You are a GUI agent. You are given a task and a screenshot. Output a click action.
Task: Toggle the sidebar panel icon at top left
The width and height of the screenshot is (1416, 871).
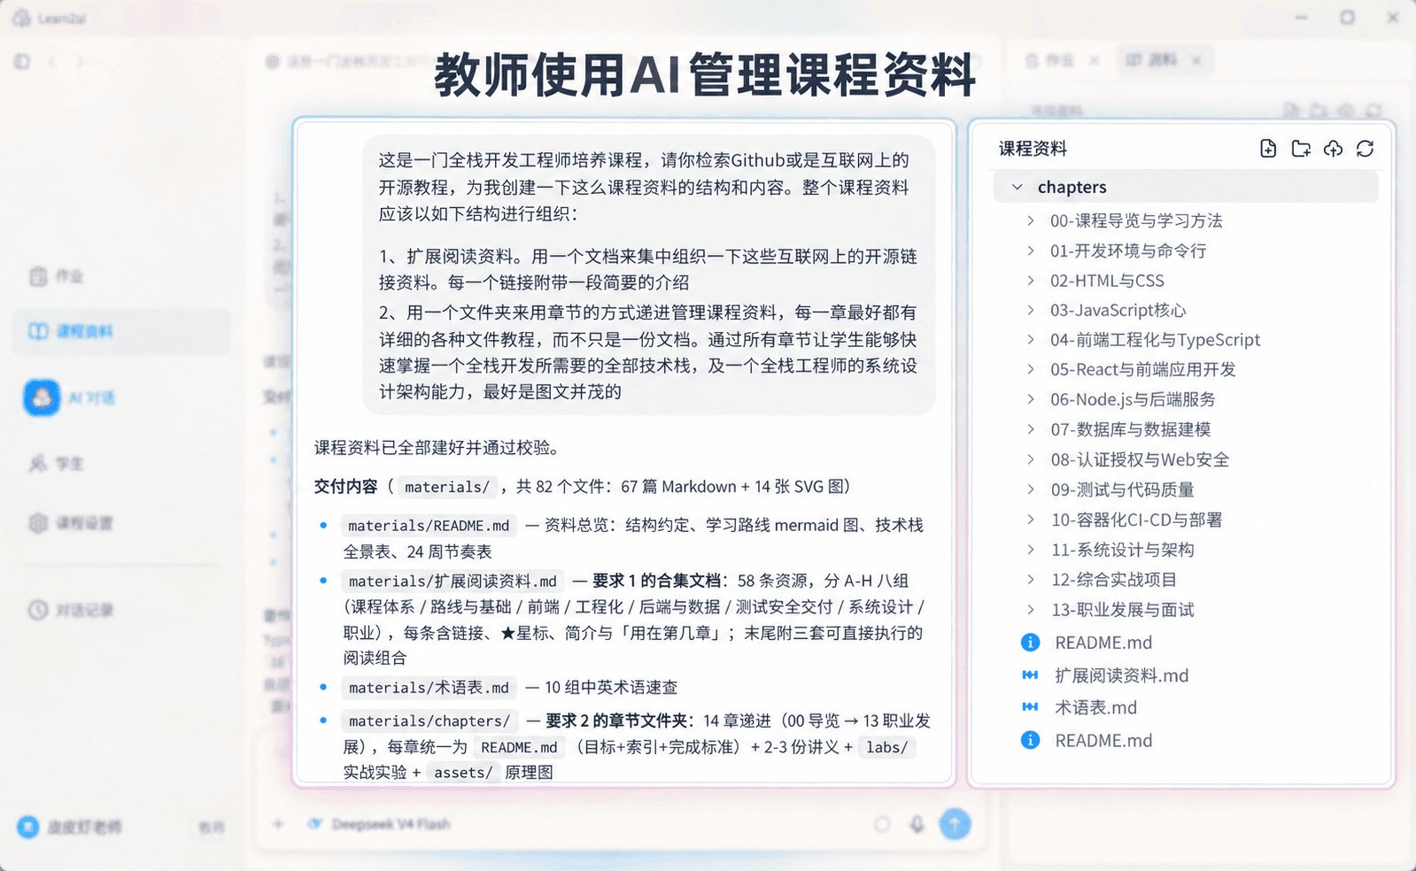click(22, 61)
